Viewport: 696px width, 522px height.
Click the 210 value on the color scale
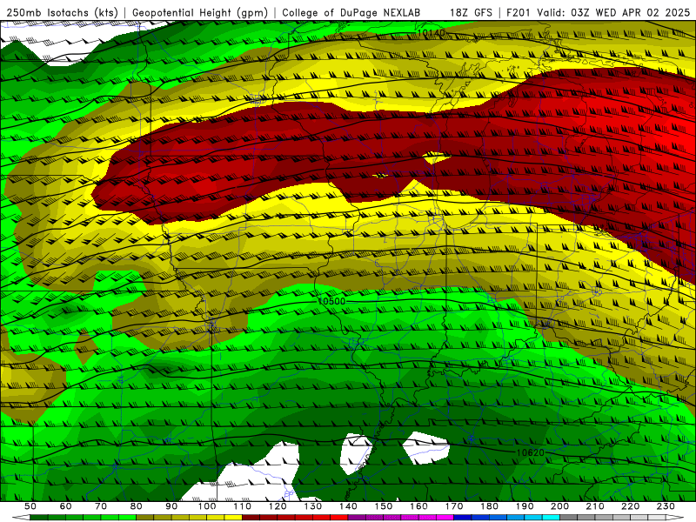pos(595,506)
